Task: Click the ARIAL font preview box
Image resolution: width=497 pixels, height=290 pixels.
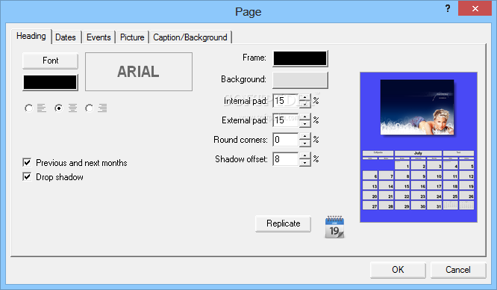Action: click(x=139, y=72)
